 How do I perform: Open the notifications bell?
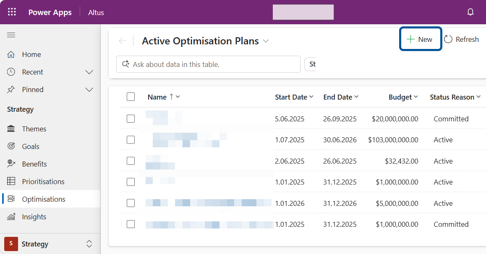click(470, 12)
